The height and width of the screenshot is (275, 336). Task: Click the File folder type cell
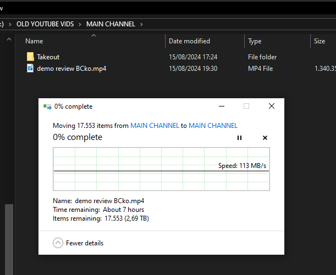click(262, 57)
